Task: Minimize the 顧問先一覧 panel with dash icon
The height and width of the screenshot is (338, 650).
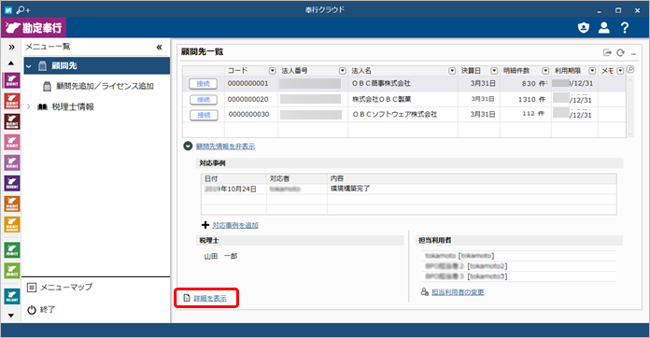Action: [x=633, y=54]
